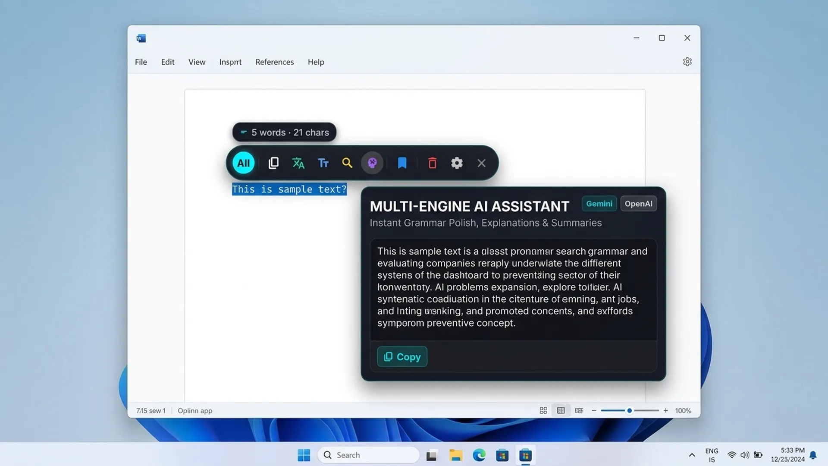Close the document window

click(x=687, y=38)
